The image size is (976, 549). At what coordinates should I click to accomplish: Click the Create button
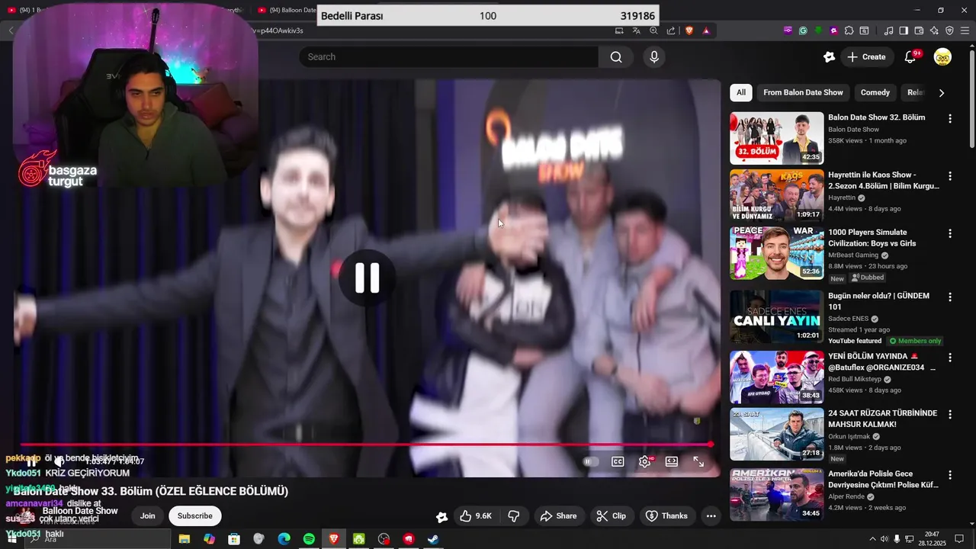click(866, 57)
